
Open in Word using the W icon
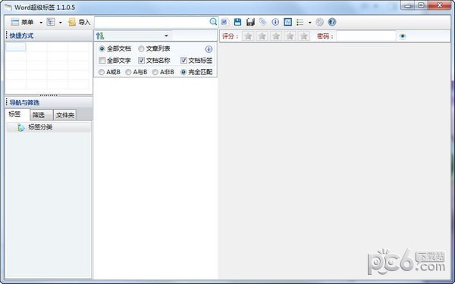(287, 22)
